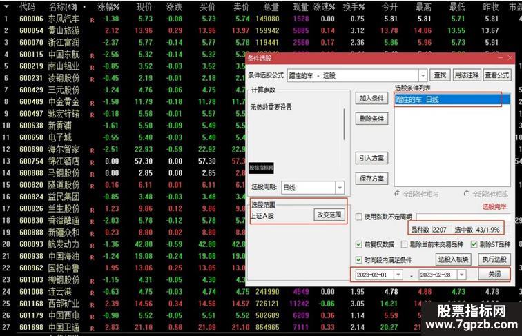
Task: Click the parameter area scrollbar
Action: (344, 123)
